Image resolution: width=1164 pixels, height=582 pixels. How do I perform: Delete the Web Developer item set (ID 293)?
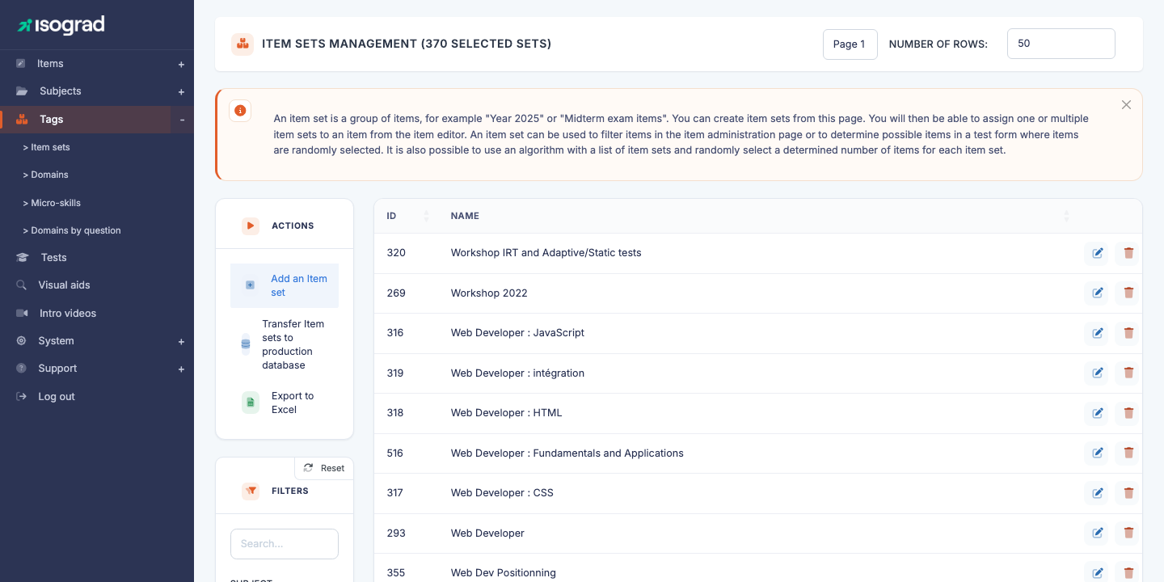click(1128, 533)
